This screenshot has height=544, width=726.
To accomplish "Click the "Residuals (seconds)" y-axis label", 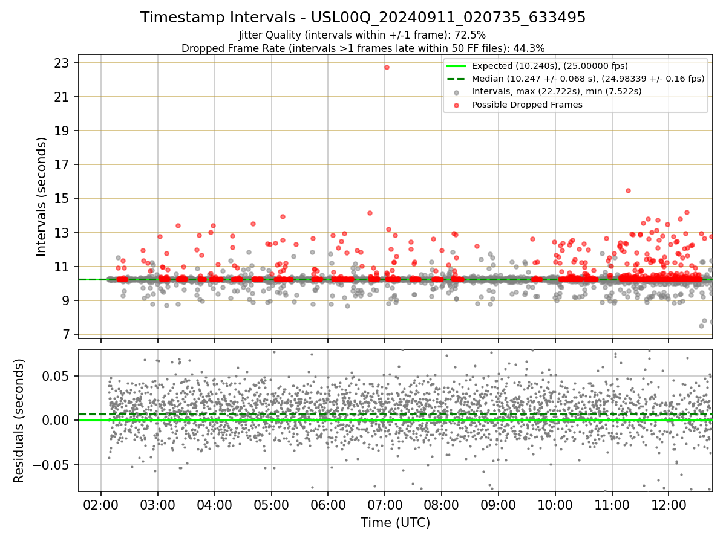I will click(19, 421).
